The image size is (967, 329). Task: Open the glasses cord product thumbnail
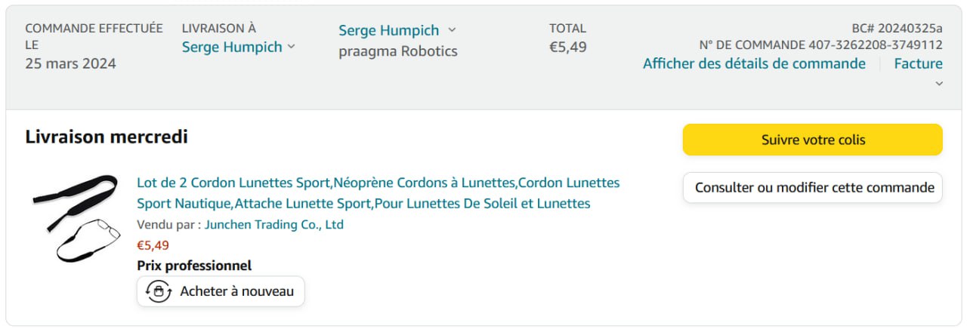[x=76, y=219]
